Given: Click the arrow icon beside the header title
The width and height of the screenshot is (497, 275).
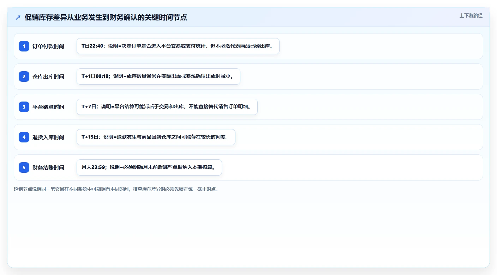Looking at the screenshot, I should click(x=18, y=17).
